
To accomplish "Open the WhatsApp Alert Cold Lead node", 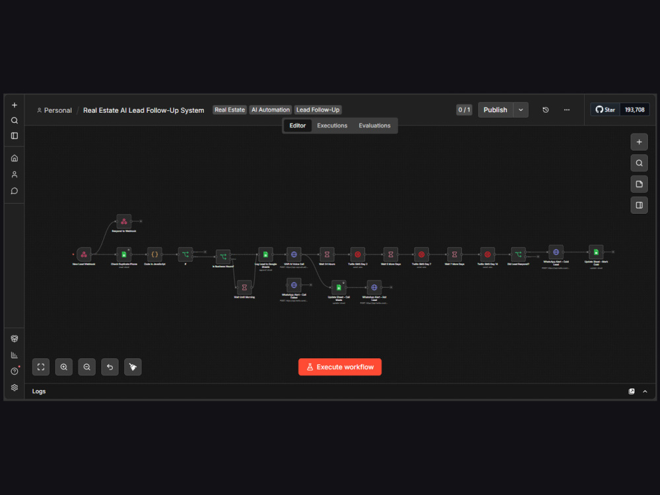I will coord(556,251).
